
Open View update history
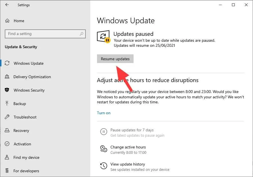tap(128, 164)
